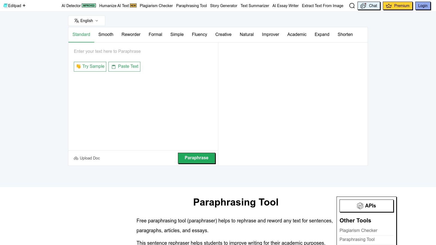Open the AI Detector menu item
This screenshot has width=436, height=245.
click(71, 5)
